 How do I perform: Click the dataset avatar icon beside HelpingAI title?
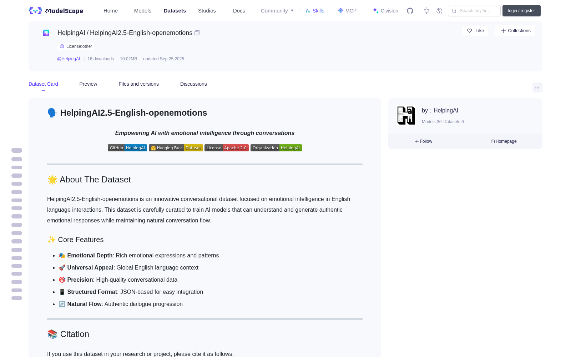click(46, 33)
